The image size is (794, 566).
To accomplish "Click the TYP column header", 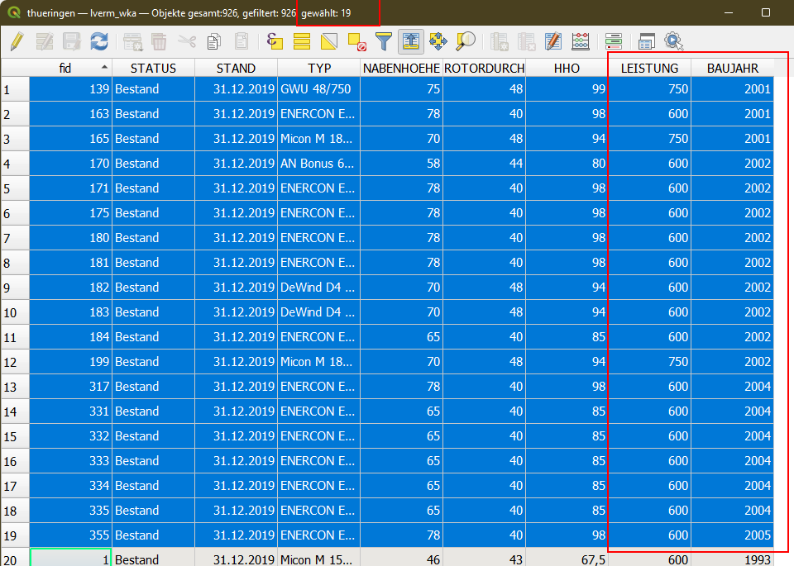I will (319, 68).
